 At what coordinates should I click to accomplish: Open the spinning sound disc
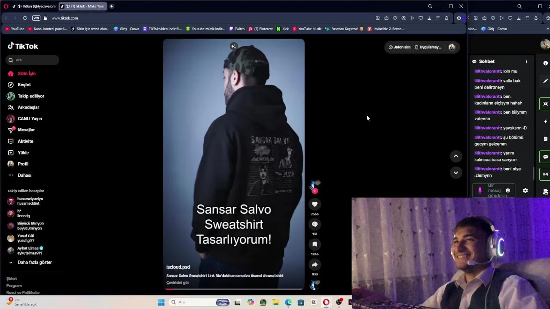pyautogui.click(x=315, y=285)
